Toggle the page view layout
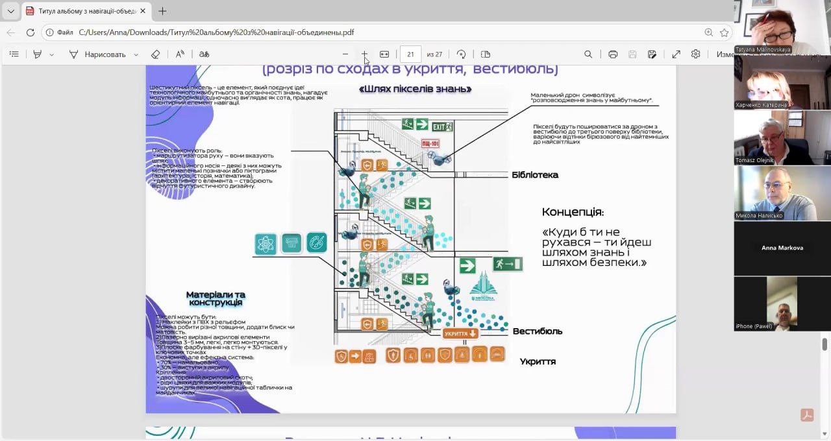The width and height of the screenshot is (831, 441). 486,54
